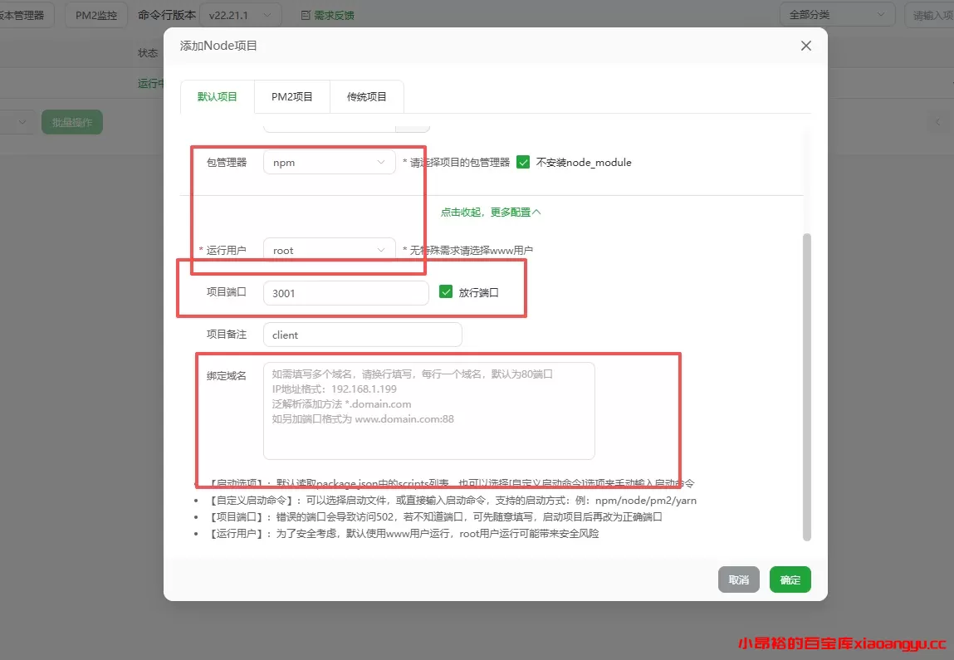
Task: Open the 包管理器 npm dropdown
Action: (x=329, y=162)
